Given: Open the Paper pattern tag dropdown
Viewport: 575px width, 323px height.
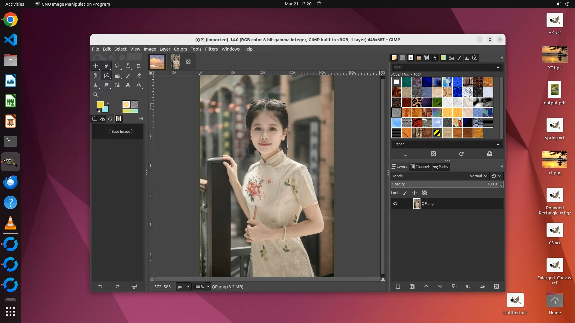Looking at the screenshot, I should pos(498,144).
